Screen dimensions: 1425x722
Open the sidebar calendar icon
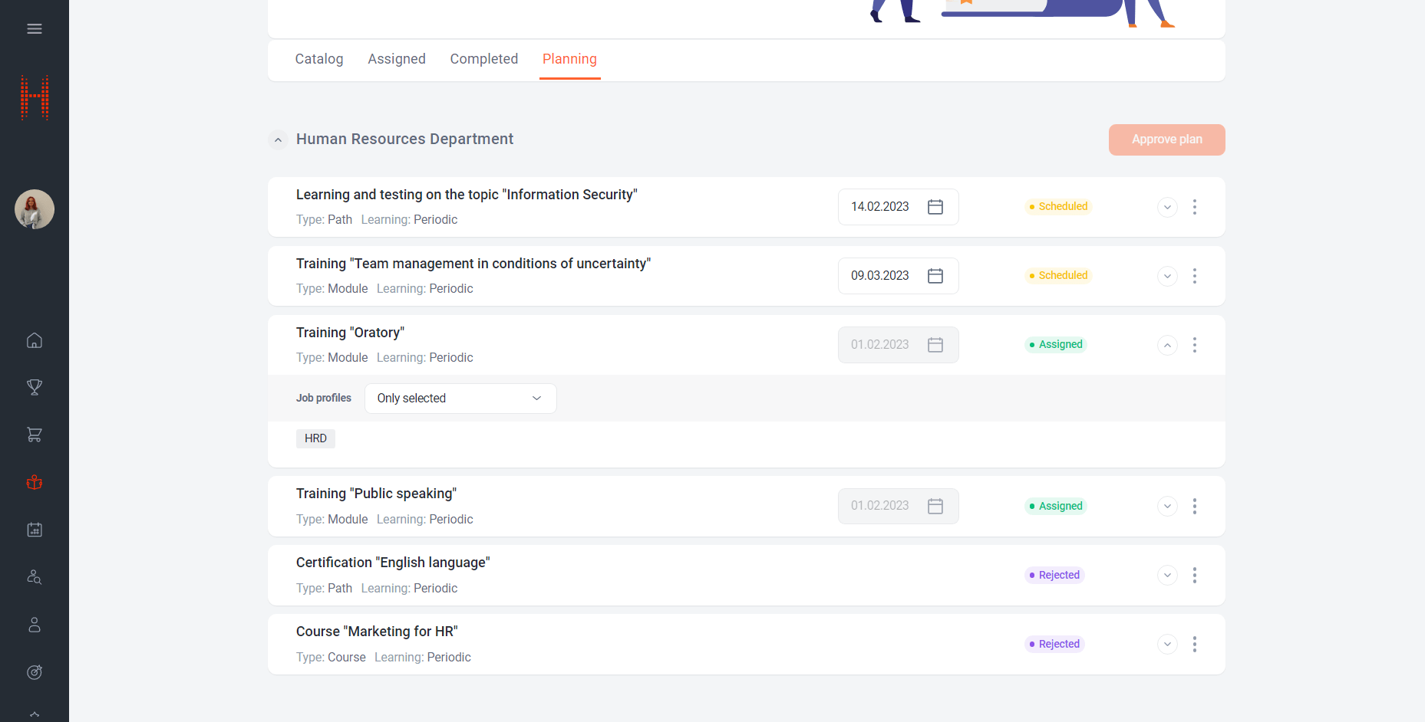click(x=35, y=530)
